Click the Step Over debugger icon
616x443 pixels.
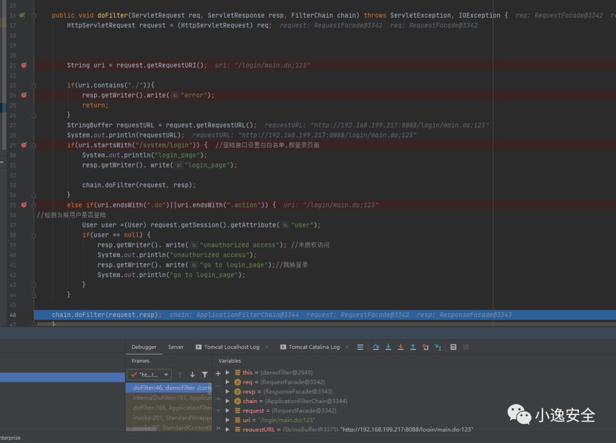coord(375,347)
